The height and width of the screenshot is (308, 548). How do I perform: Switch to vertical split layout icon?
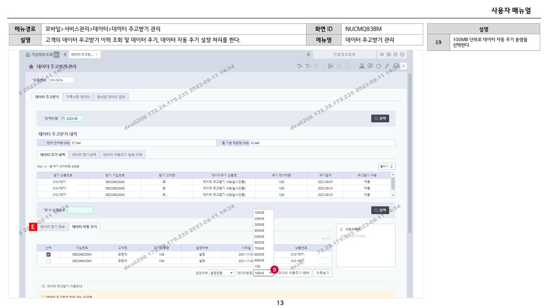(389, 54)
